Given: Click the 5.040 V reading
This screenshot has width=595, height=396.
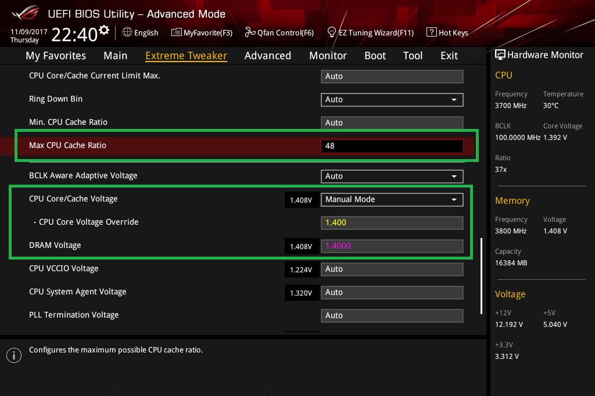Looking at the screenshot, I should tap(555, 325).
